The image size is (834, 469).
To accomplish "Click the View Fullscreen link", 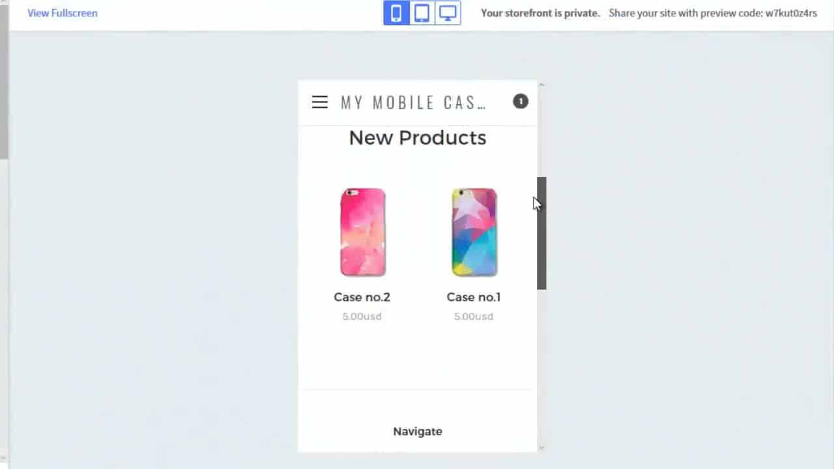I will click(x=63, y=13).
